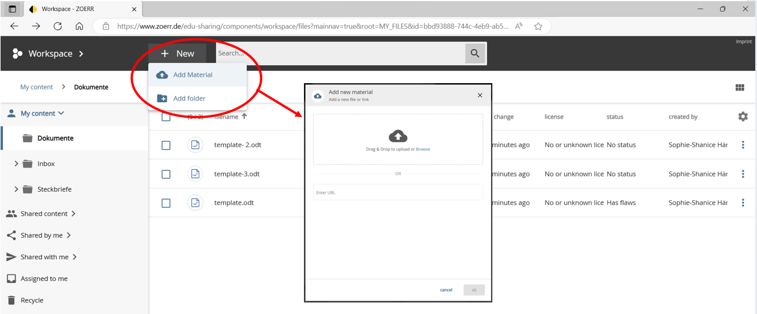This screenshot has width=757, height=314.
Task: Click the search magnifier icon
Action: coord(475,54)
